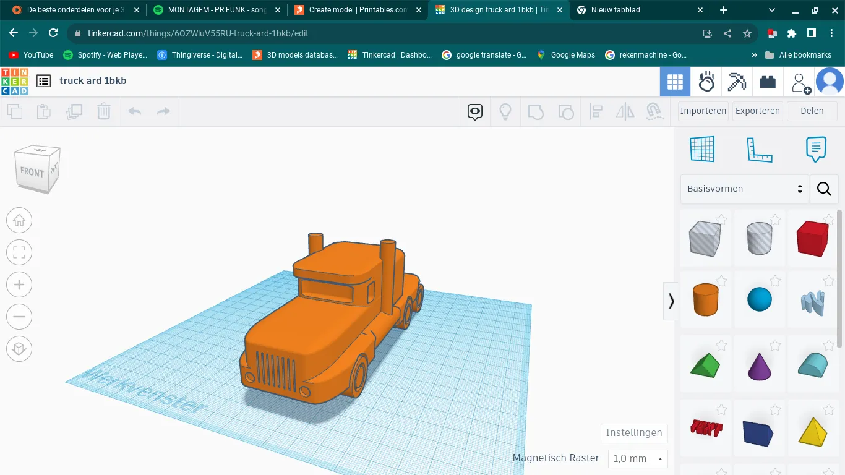This screenshot has width=845, height=475.
Task: Click the Exporteren button
Action: 758,111
